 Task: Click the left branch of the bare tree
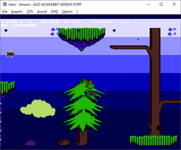coord(130,48)
